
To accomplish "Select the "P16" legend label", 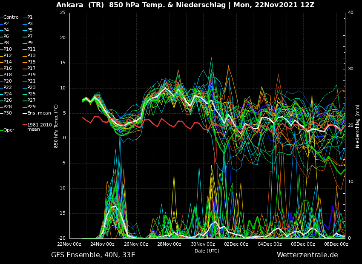I will [x=8, y=68].
